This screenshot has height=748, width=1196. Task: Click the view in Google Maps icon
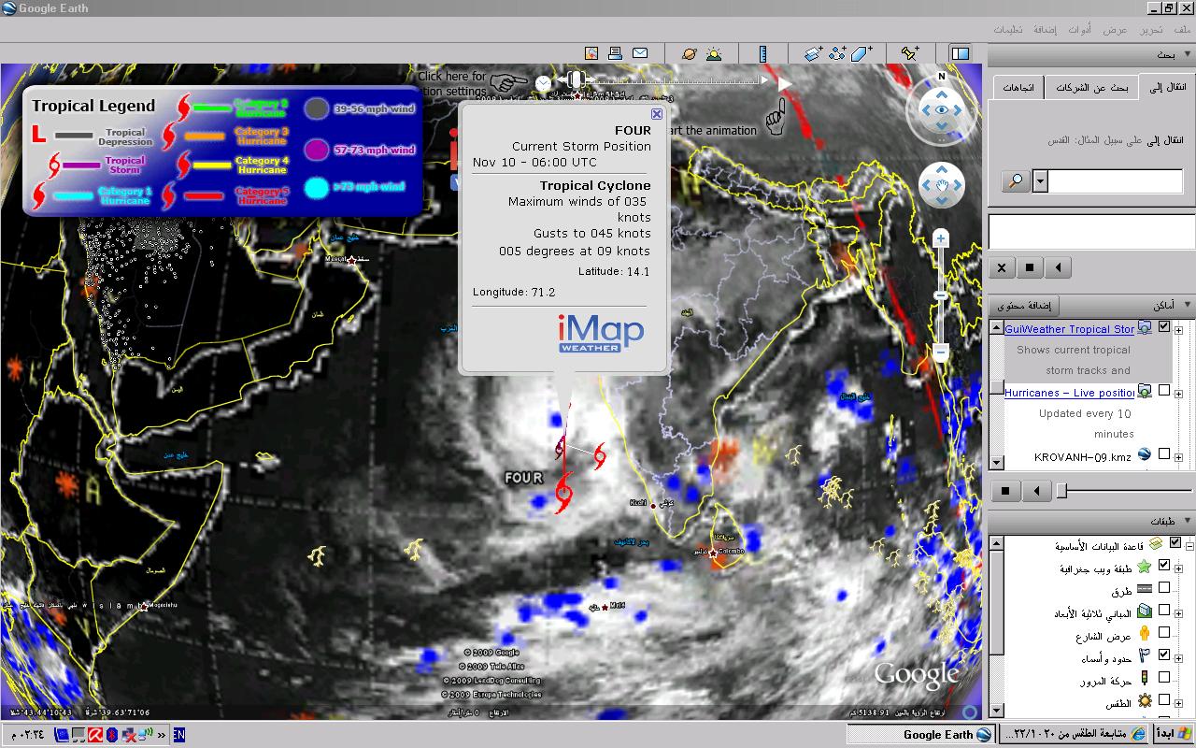(x=591, y=54)
